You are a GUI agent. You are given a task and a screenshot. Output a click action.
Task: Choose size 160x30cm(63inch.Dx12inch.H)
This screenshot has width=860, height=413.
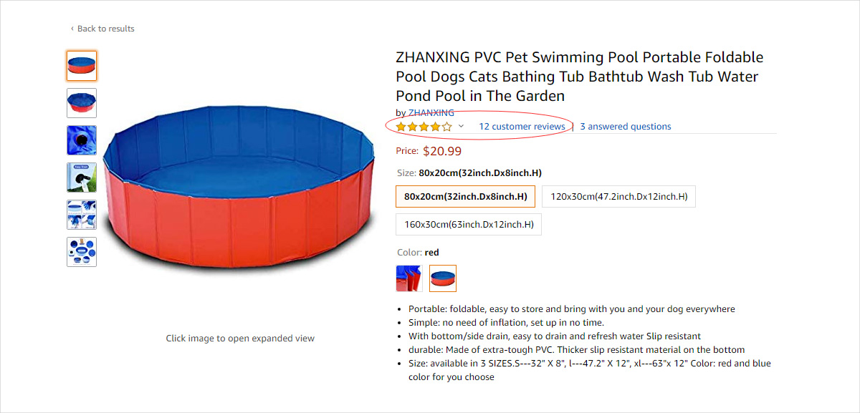coord(469,224)
